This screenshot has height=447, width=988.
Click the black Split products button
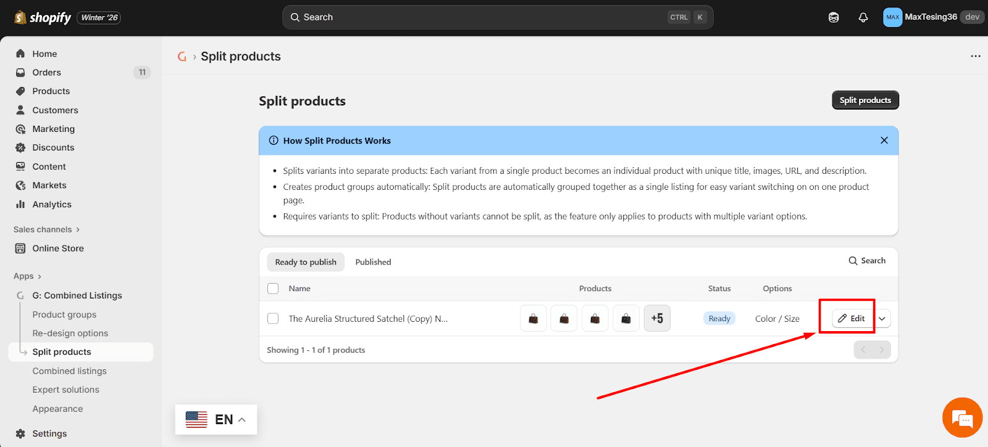click(x=865, y=100)
